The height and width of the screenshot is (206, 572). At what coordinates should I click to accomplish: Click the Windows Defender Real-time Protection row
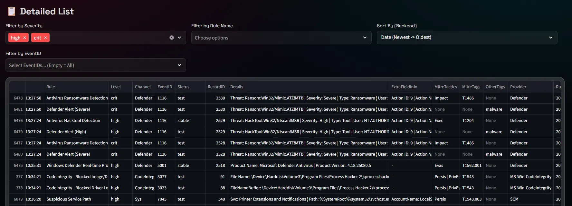pyautogui.click(x=77, y=166)
